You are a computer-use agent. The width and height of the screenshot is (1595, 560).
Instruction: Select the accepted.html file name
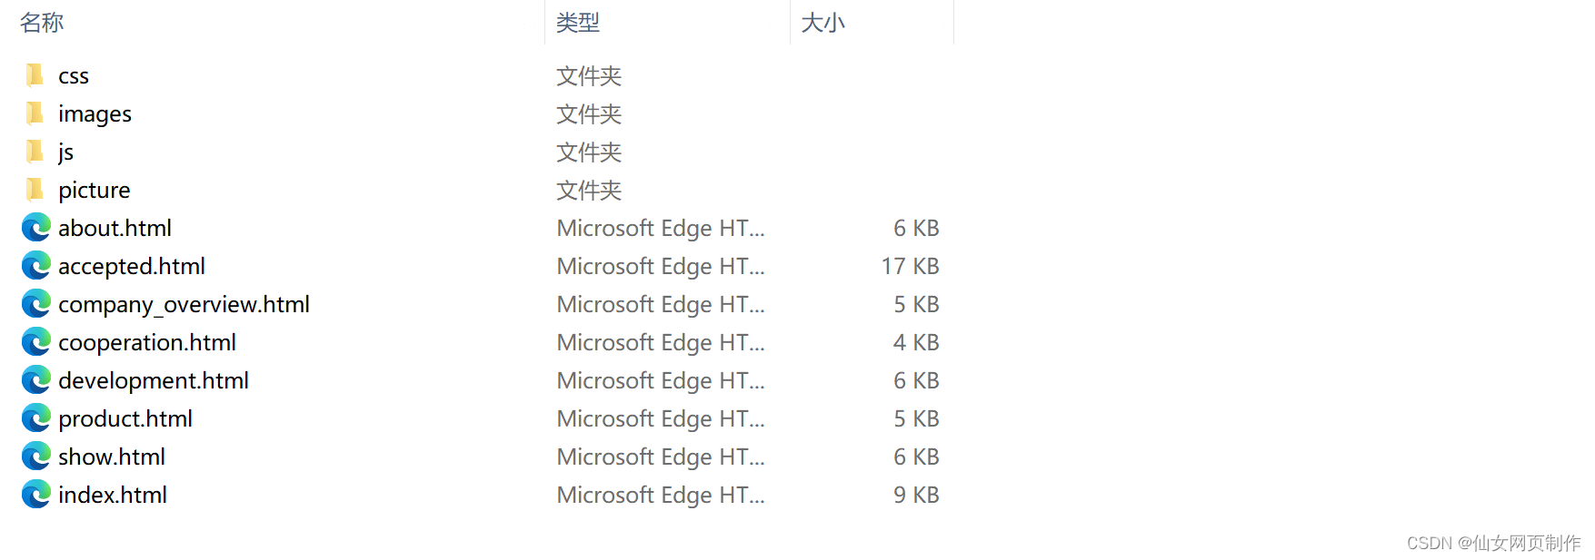pos(131,266)
